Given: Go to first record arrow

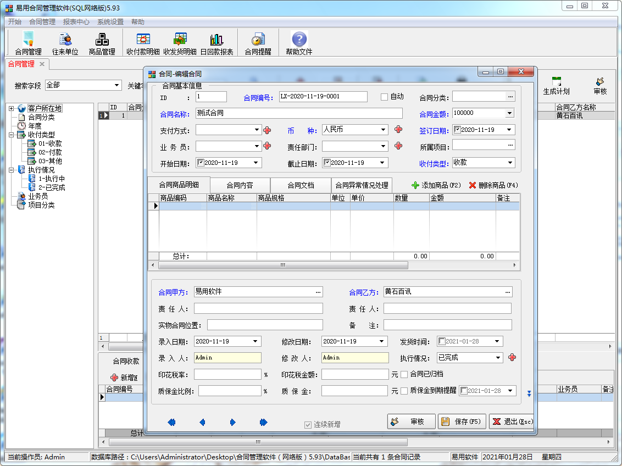Looking at the screenshot, I should pos(171,423).
